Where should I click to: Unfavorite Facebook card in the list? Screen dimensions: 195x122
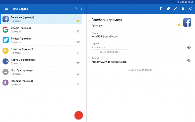[78, 21]
